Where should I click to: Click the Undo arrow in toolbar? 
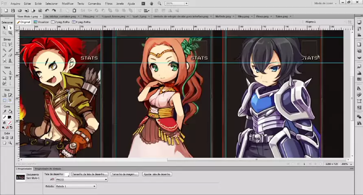pyautogui.click(x=47, y=11)
